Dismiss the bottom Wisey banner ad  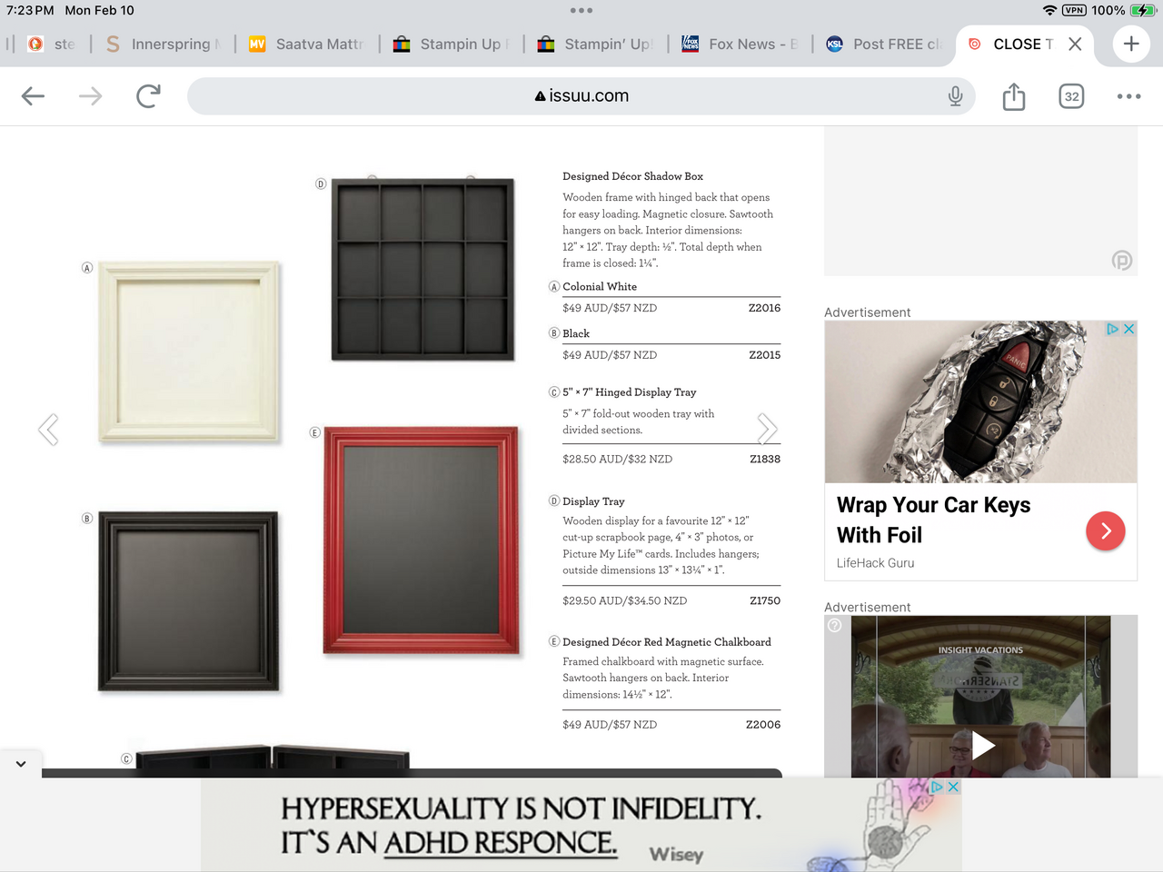[953, 787]
